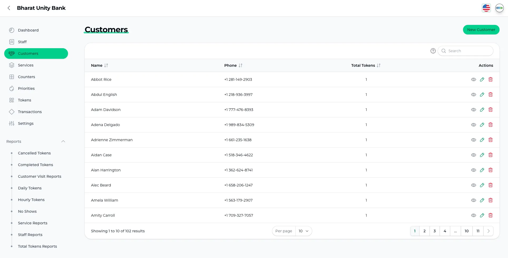The height and width of the screenshot is (258, 508).
Task: Open the user profile avatar menu
Action: [499, 8]
